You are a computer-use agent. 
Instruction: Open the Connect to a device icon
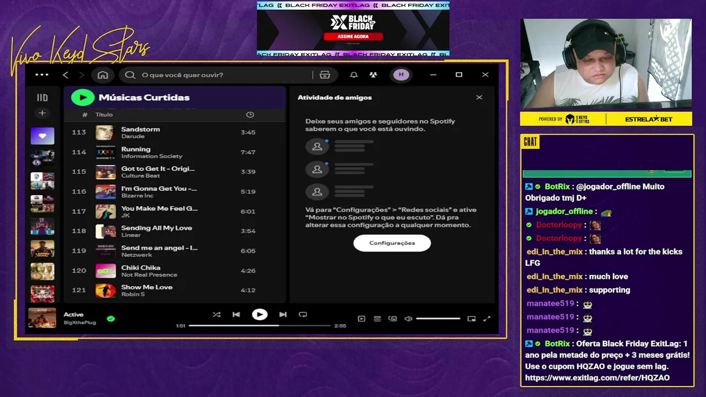(393, 319)
